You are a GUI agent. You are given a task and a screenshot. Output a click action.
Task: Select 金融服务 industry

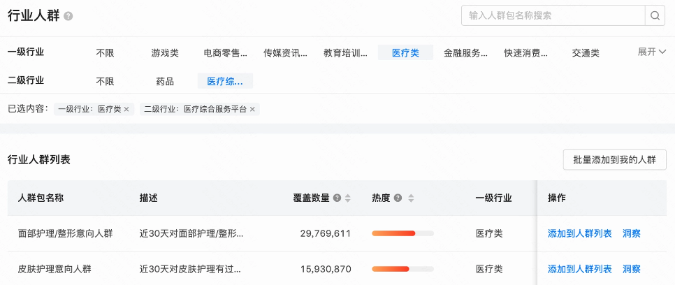tap(466, 53)
